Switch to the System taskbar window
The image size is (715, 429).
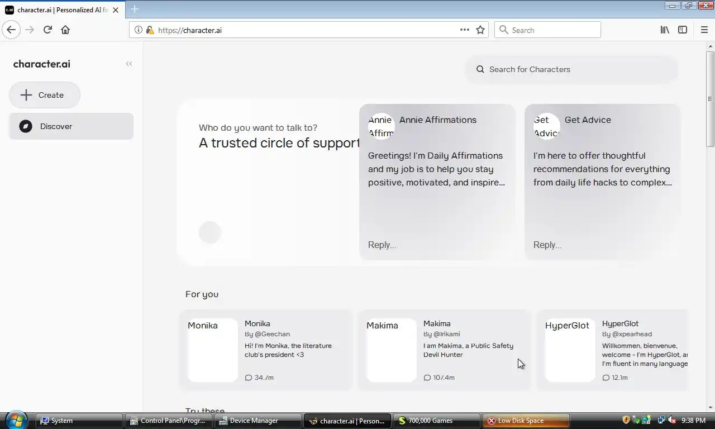(79, 421)
